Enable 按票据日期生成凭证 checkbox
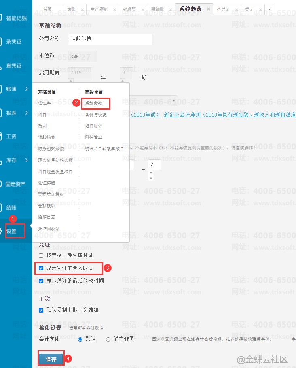This screenshot has height=368, width=296. coord(41,255)
